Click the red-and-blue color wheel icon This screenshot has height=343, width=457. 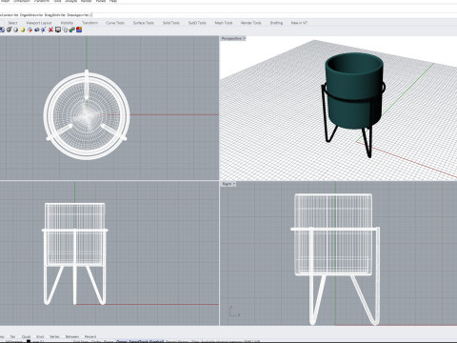point(30,30)
